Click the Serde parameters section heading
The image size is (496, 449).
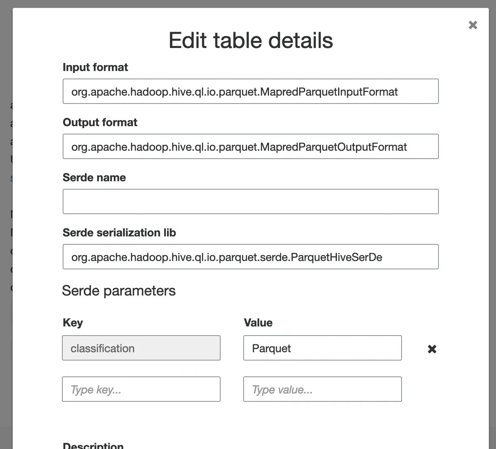click(119, 291)
